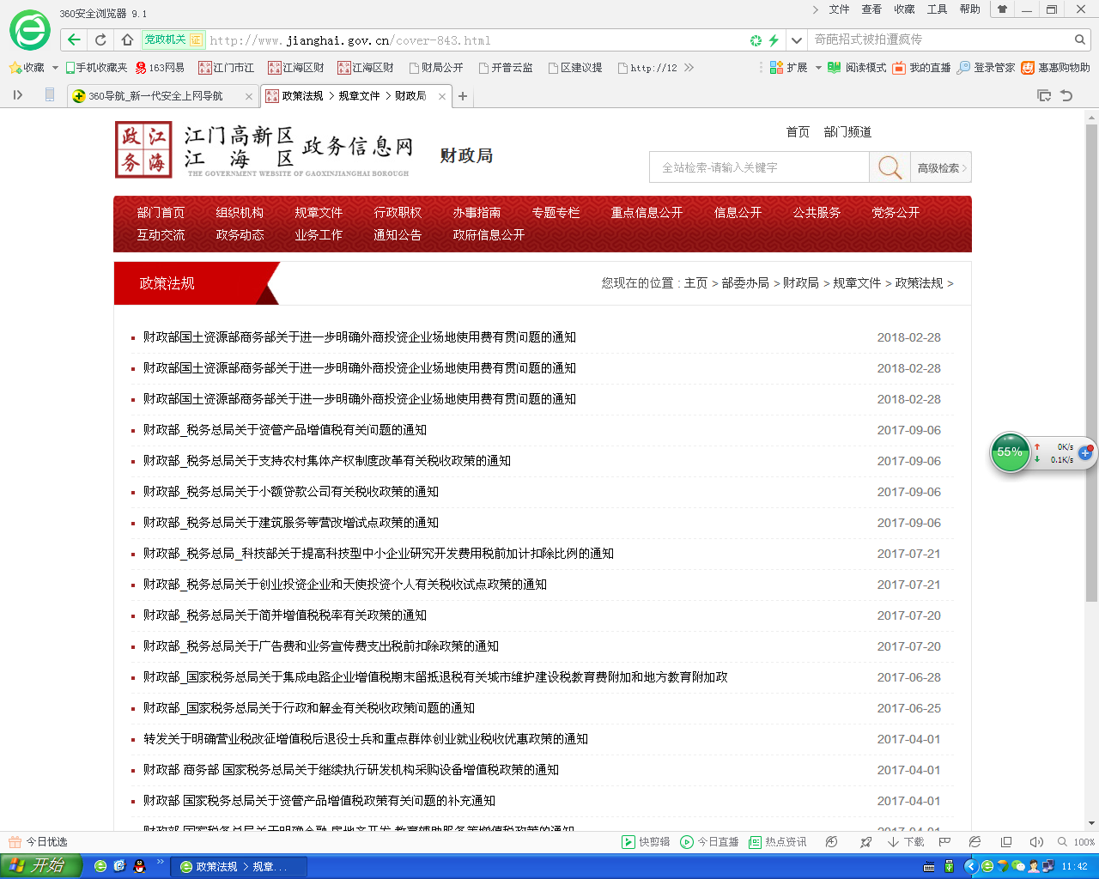Click the undo closed tab icon
Screen dimensions: 1099x879
point(1066,95)
